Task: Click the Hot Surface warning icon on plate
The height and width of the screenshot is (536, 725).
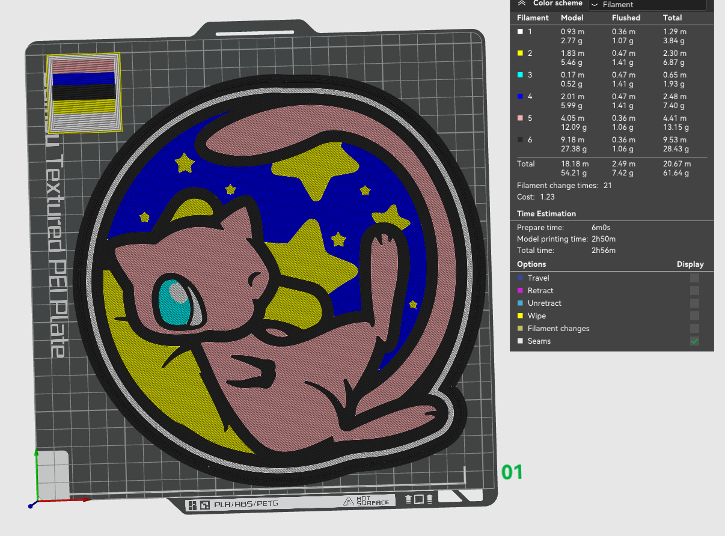Action: [x=348, y=501]
